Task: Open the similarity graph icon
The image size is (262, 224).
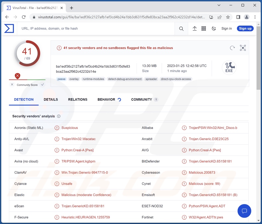Action: 243,48
